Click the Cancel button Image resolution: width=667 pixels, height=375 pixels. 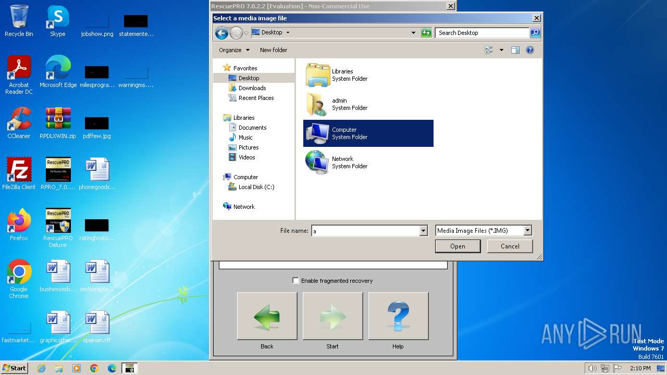coord(510,246)
